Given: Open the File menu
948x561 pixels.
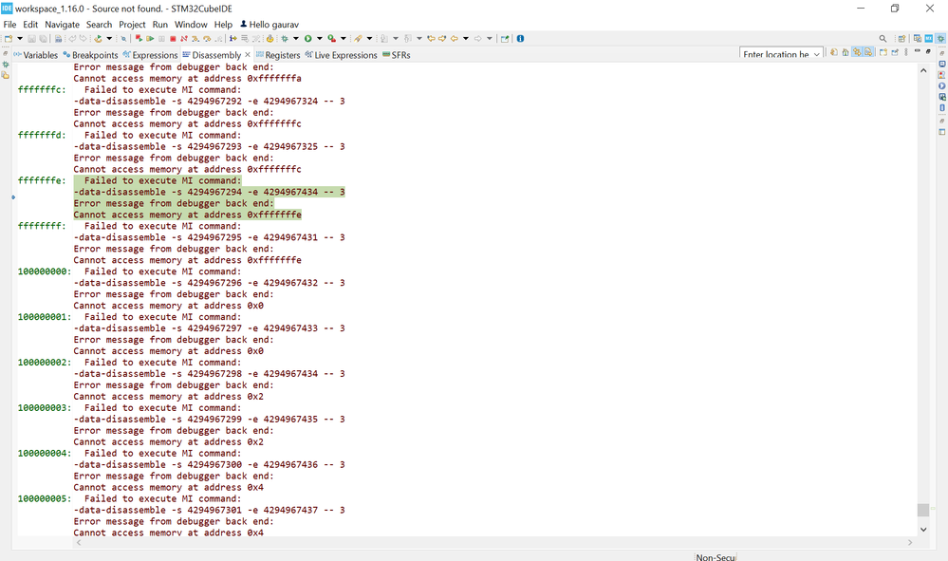Looking at the screenshot, I should 9,24.
